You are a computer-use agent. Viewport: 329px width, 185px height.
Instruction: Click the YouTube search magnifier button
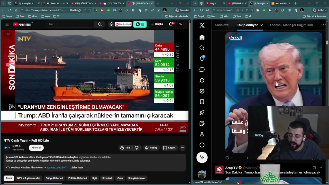(x=100, y=24)
